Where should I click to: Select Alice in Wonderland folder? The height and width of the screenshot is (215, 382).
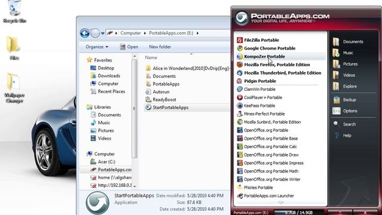187,68
